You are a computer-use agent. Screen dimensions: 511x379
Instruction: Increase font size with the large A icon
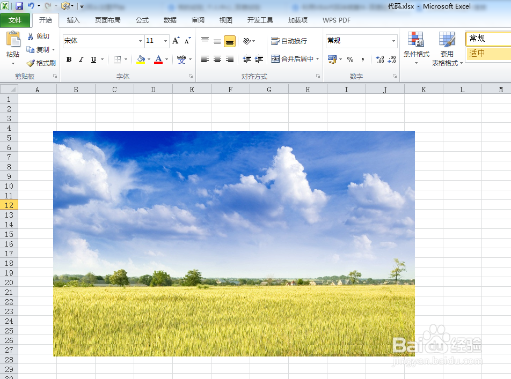pos(176,41)
